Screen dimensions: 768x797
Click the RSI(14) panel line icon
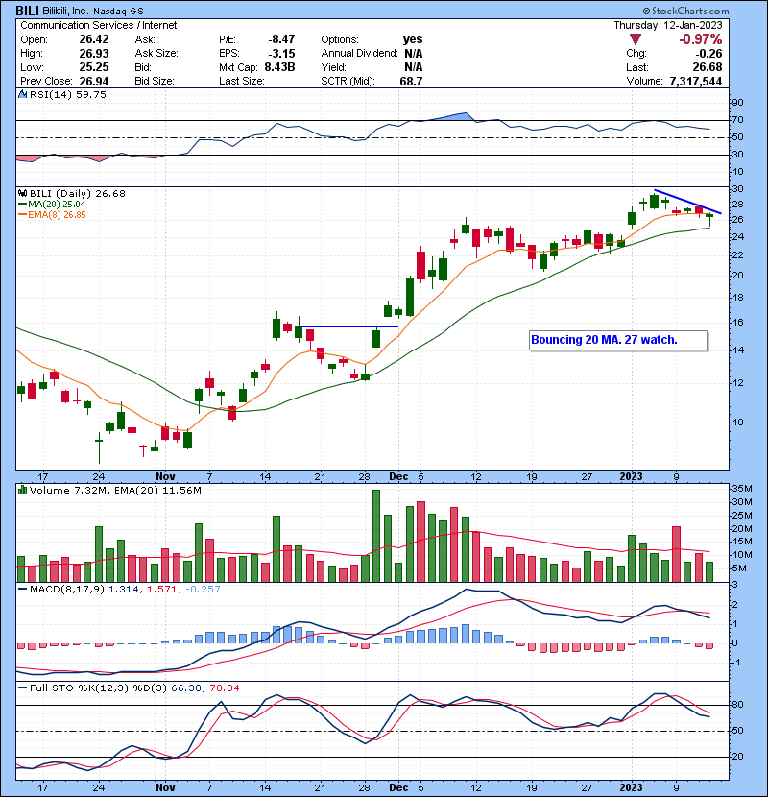[22, 94]
